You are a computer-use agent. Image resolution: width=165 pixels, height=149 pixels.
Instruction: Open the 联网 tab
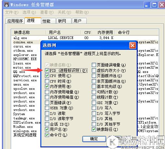tap(64, 21)
